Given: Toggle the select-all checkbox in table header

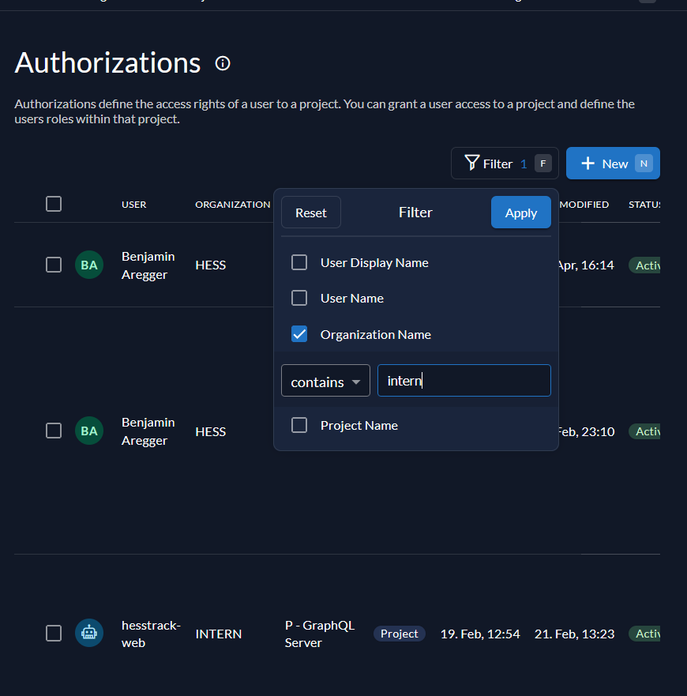Looking at the screenshot, I should (x=54, y=204).
